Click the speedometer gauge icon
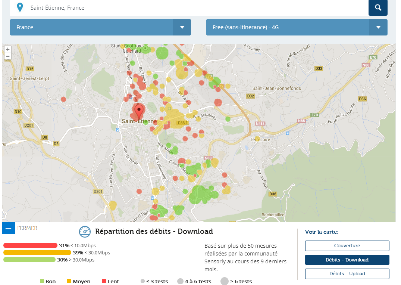 click(x=85, y=232)
